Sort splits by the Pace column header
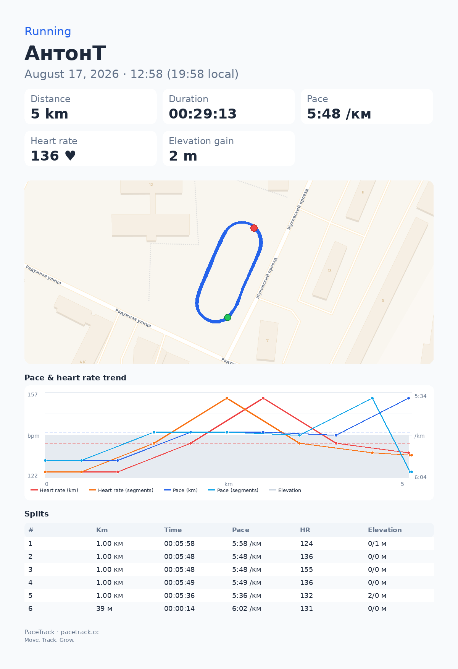The width and height of the screenshot is (458, 669). click(x=240, y=530)
